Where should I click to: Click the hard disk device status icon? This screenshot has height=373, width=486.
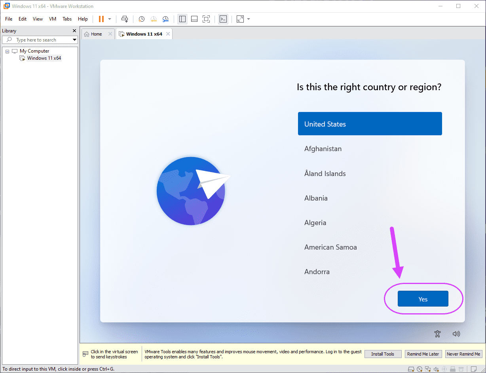click(411, 369)
